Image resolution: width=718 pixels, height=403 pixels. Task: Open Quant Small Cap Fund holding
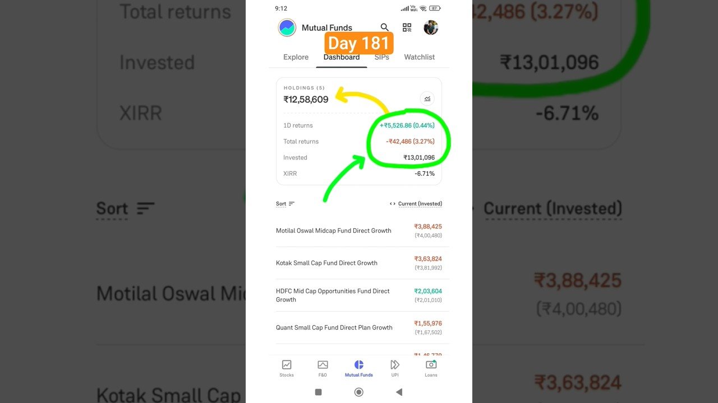click(x=359, y=328)
